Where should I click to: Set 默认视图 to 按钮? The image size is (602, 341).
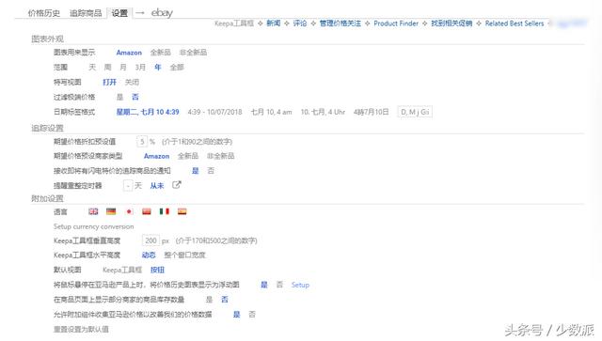(157, 270)
